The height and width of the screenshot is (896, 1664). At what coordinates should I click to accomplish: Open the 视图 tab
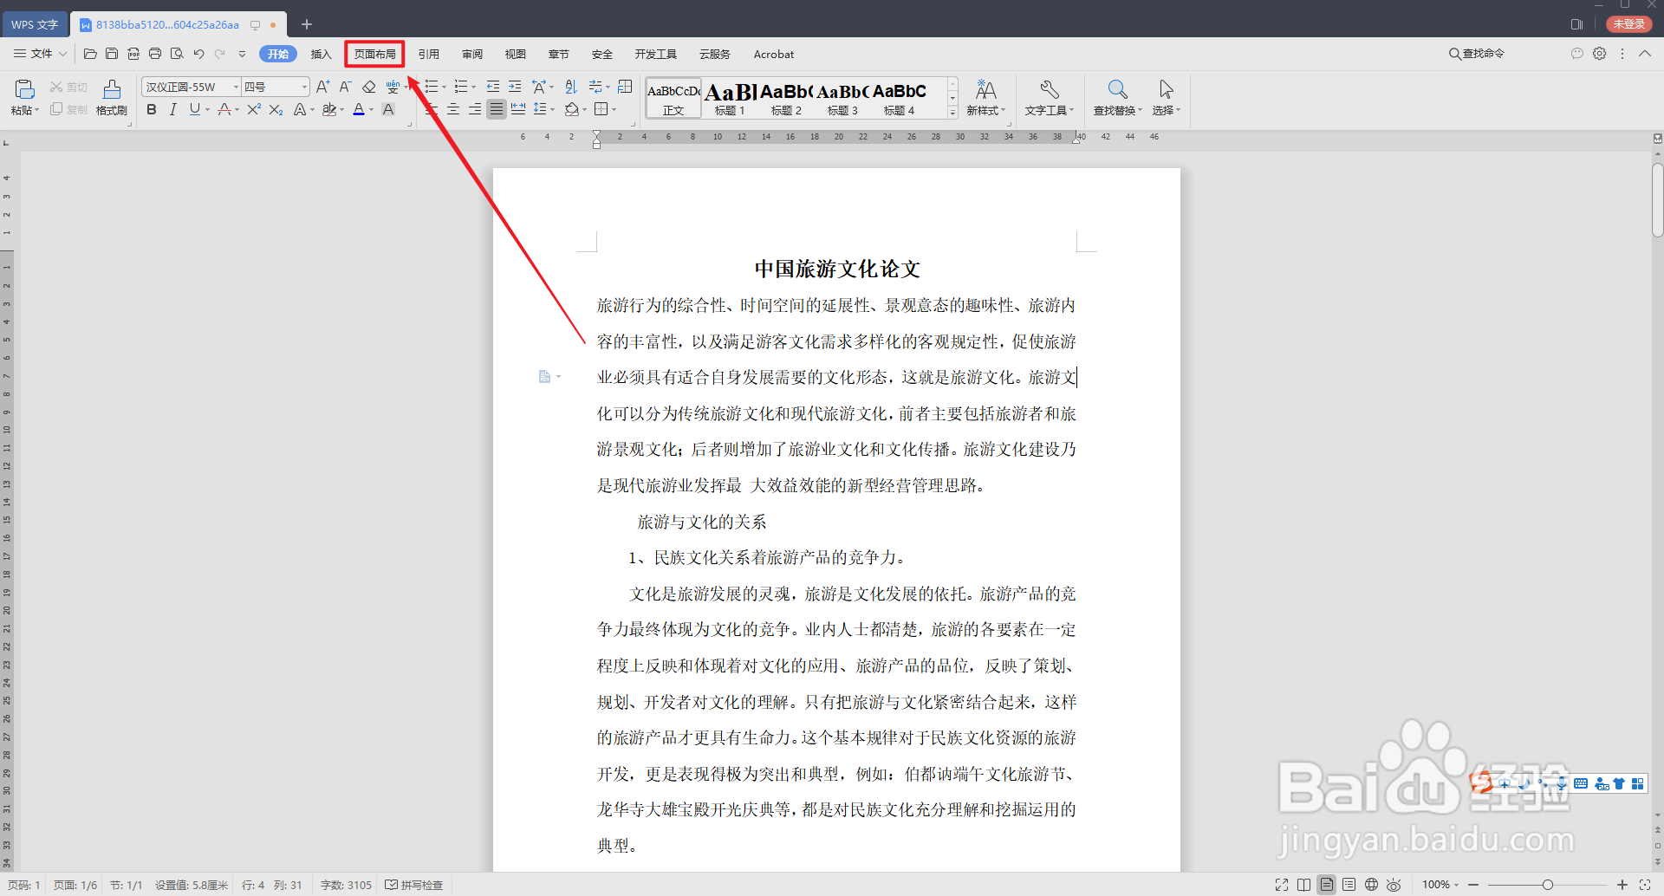click(516, 54)
